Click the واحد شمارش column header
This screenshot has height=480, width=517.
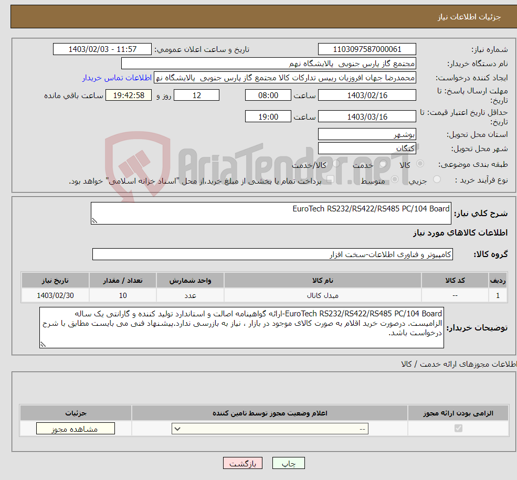(x=190, y=280)
